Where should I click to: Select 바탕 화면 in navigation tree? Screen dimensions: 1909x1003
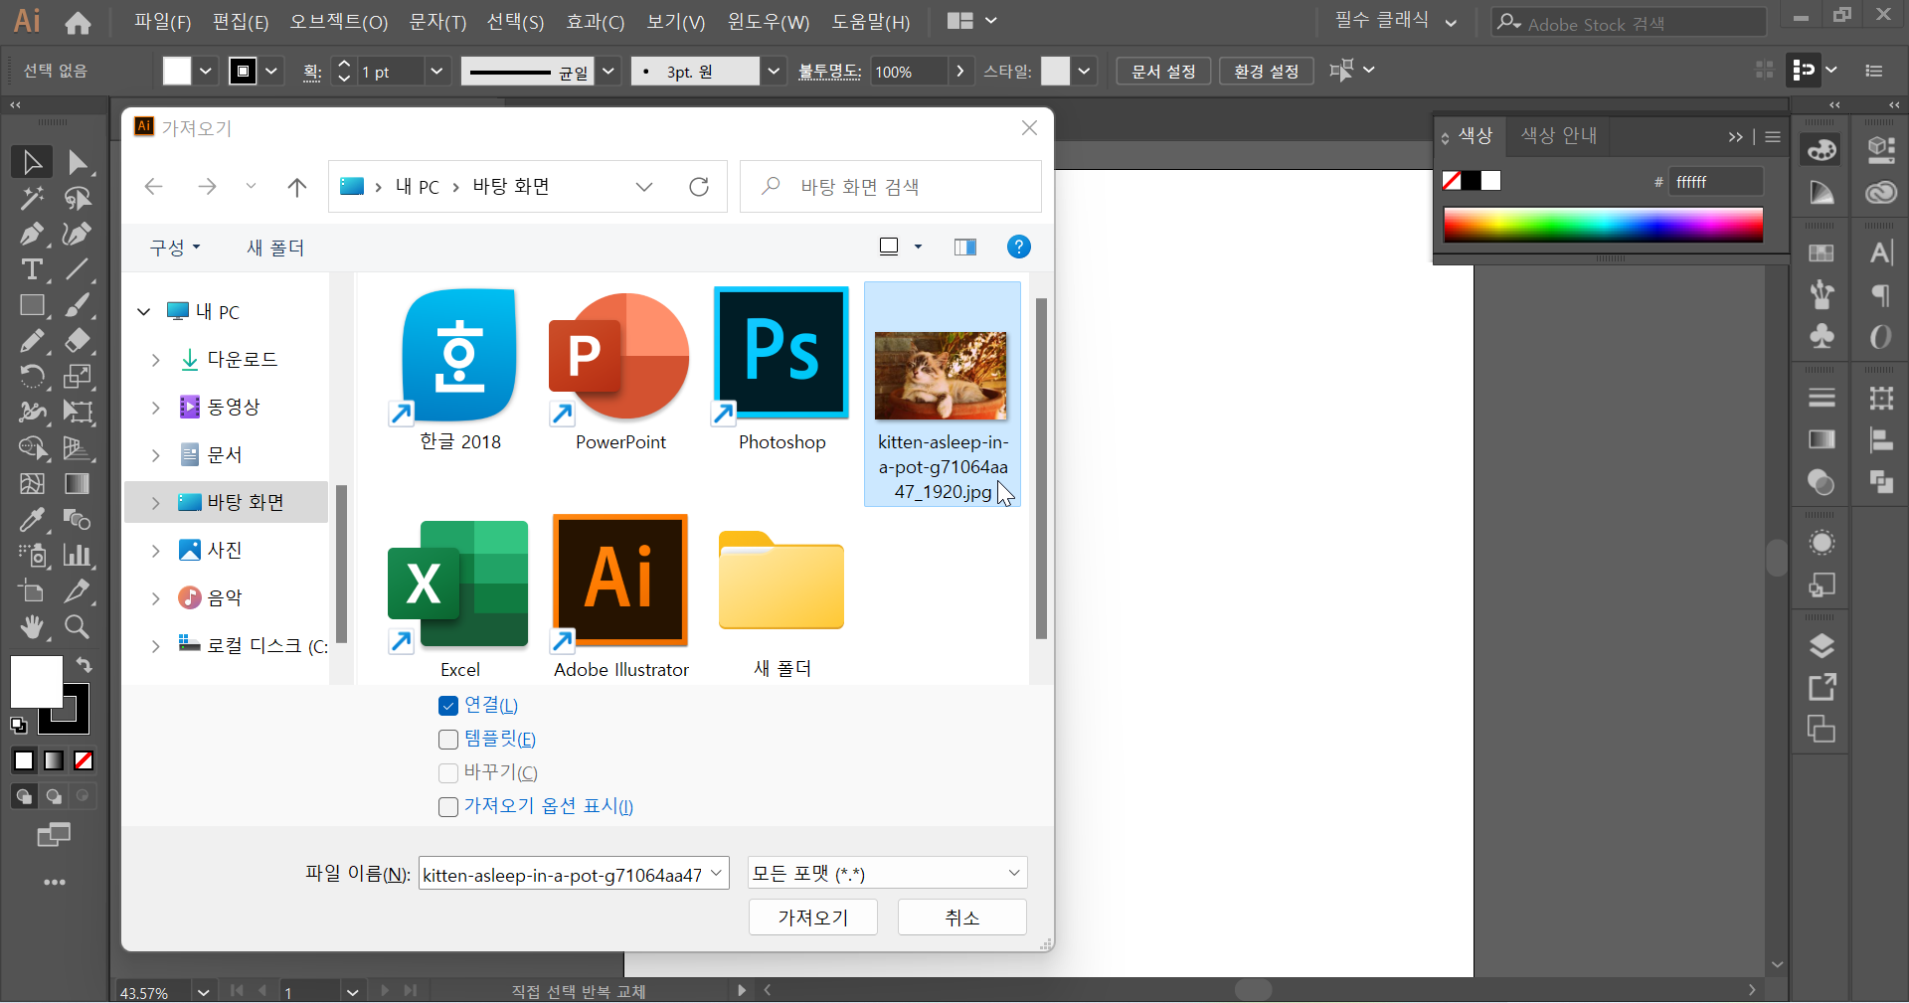pyautogui.click(x=227, y=502)
